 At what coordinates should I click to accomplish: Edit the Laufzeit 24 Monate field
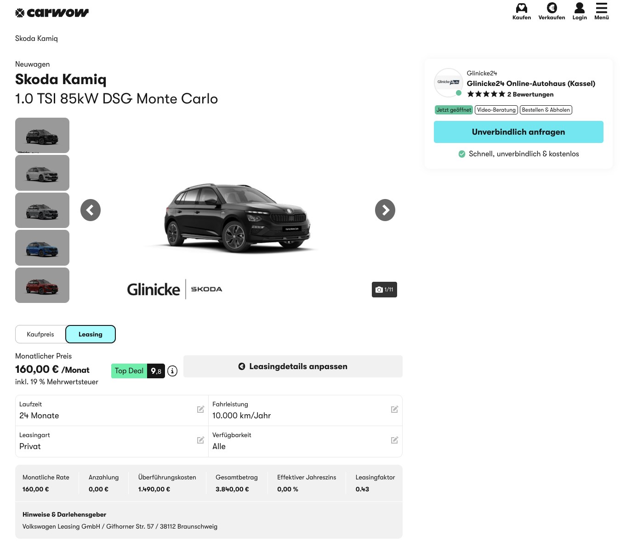(x=200, y=410)
